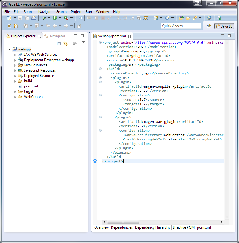Expand the Java Resources node
The width and height of the screenshot is (239, 243).
(15, 65)
